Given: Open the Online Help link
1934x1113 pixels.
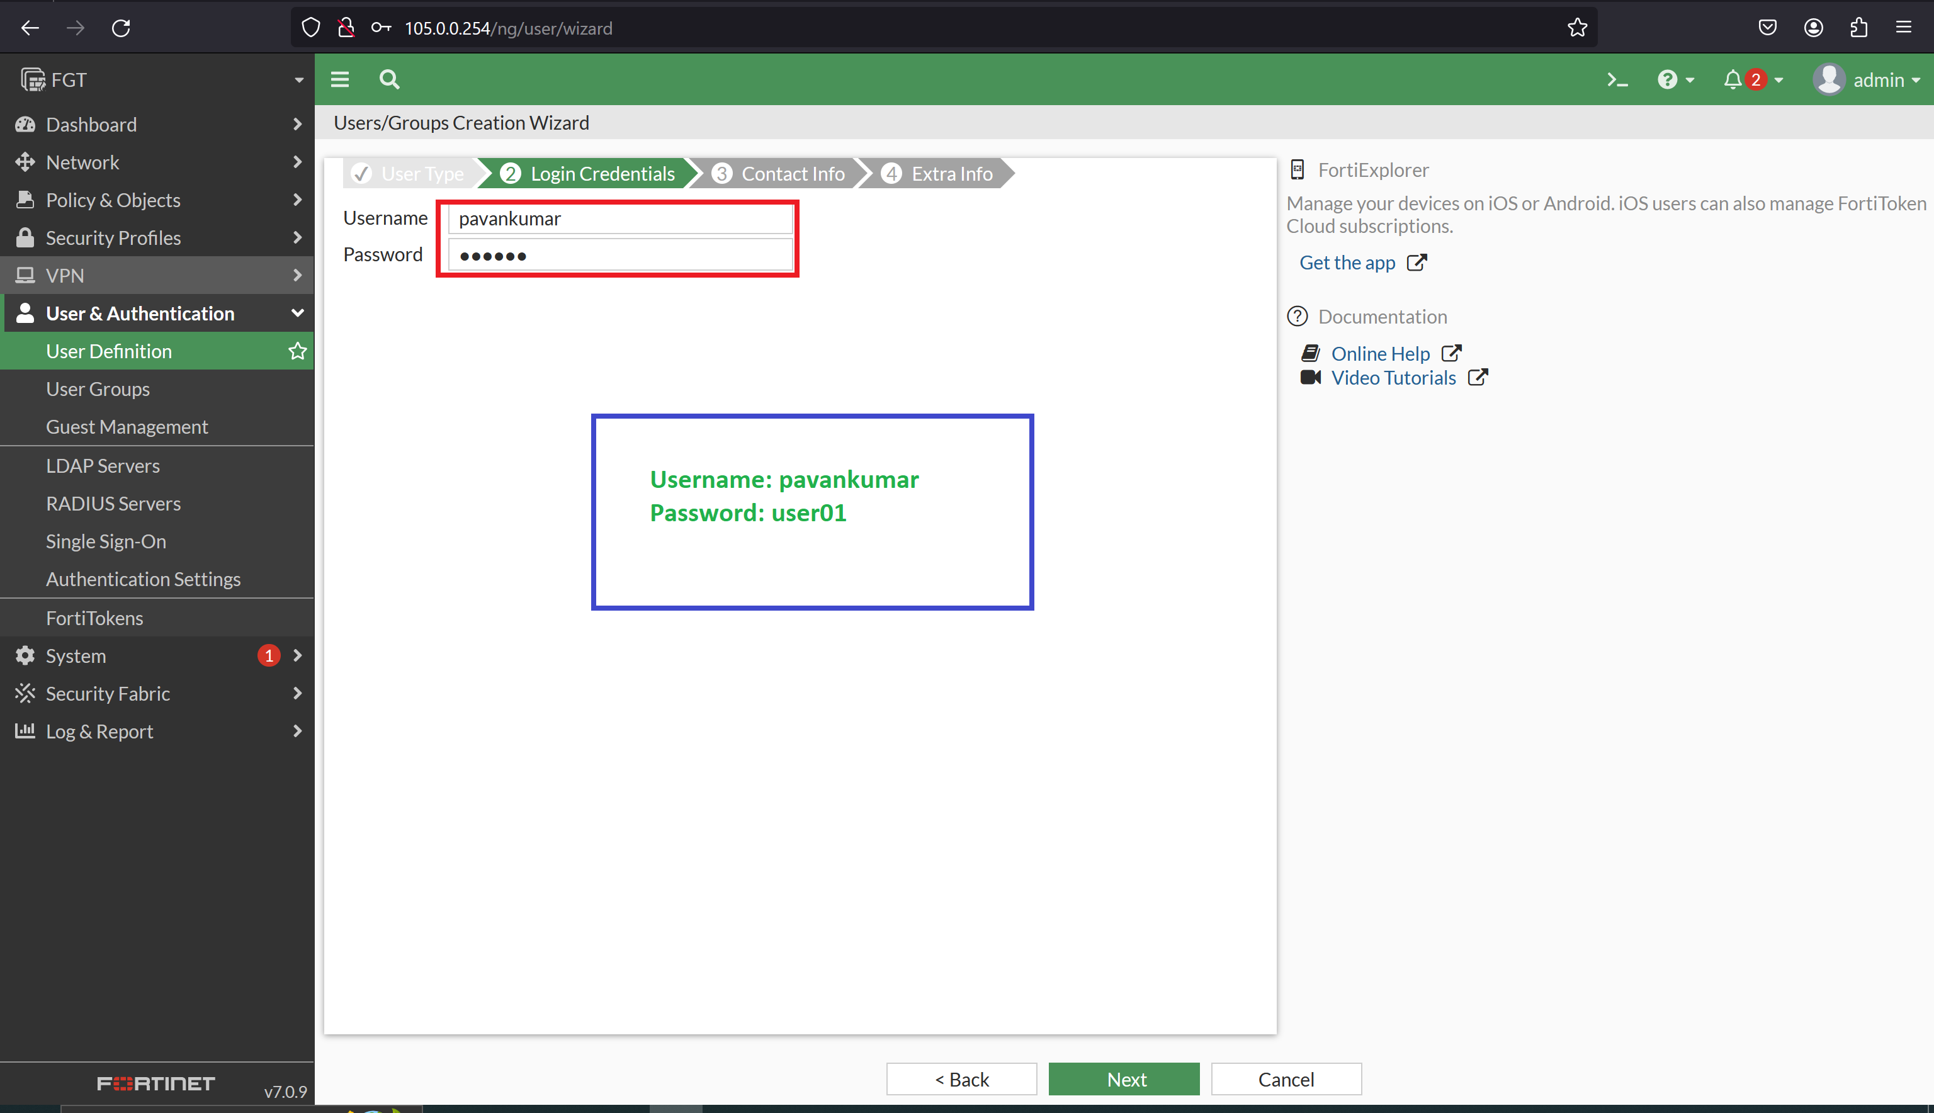Looking at the screenshot, I should pos(1381,353).
